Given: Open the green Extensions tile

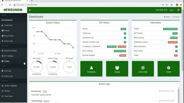Looking at the screenshot, I should point(91,69).
